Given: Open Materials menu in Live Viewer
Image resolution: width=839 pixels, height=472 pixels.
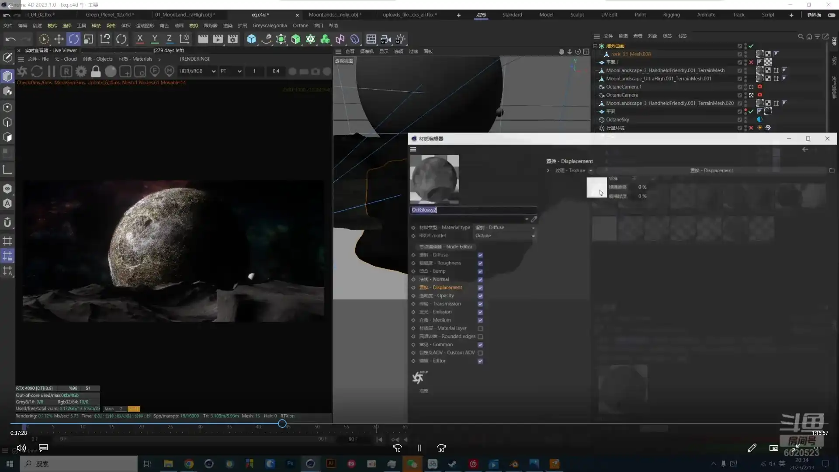Looking at the screenshot, I should pyautogui.click(x=136, y=59).
